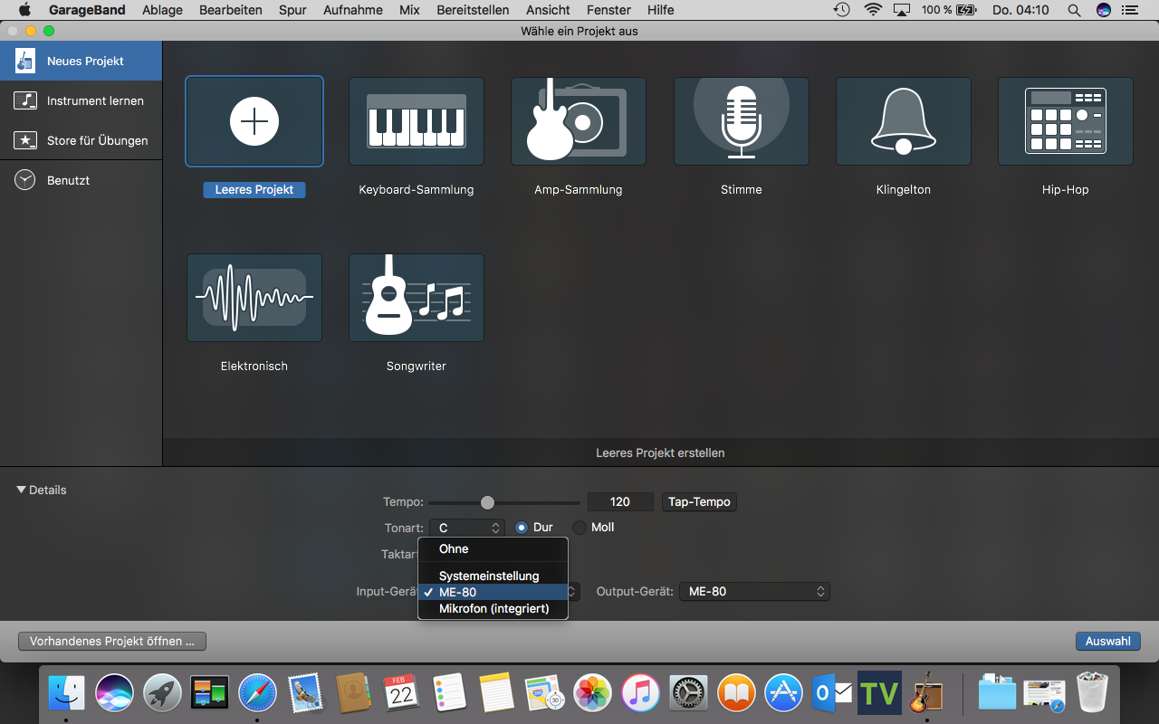Click the AirPlay display icon
Viewport: 1159px width, 724px height.
click(x=902, y=10)
